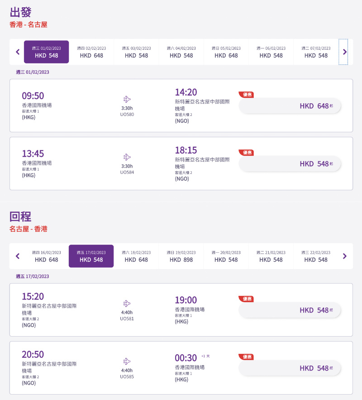The width and height of the screenshot is (362, 400).
Task: Select departure date tab 05/02/2023 HKD 648
Action: tap(226, 52)
